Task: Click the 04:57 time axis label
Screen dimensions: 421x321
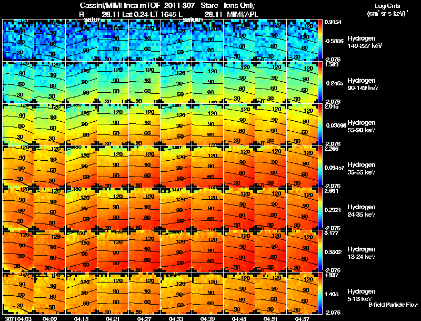Action: (302, 318)
